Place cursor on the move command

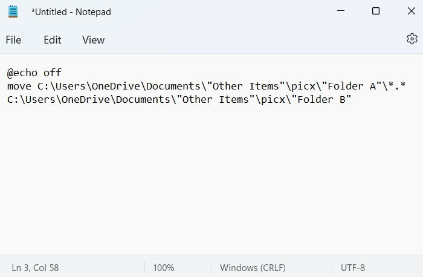coord(19,86)
